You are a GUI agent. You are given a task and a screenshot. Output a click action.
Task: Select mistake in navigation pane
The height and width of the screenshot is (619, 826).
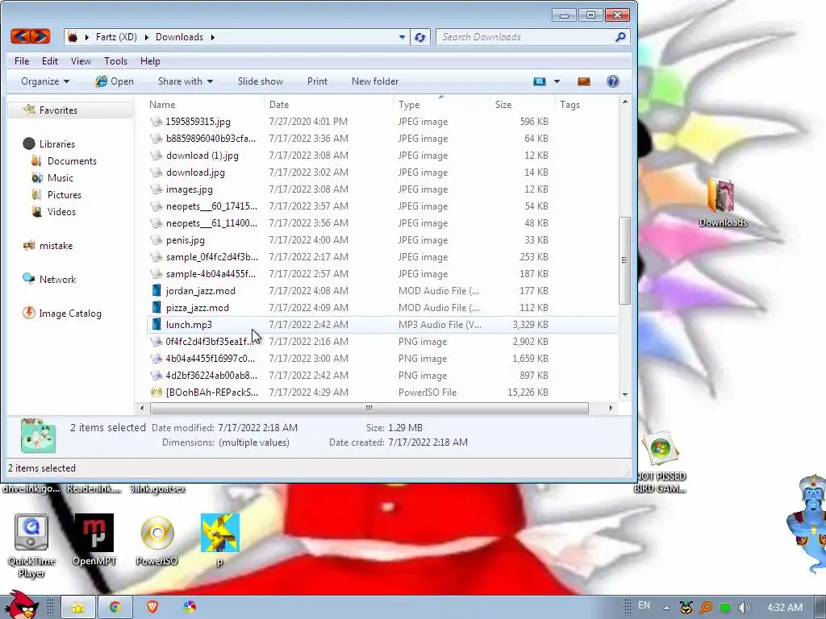48,246
